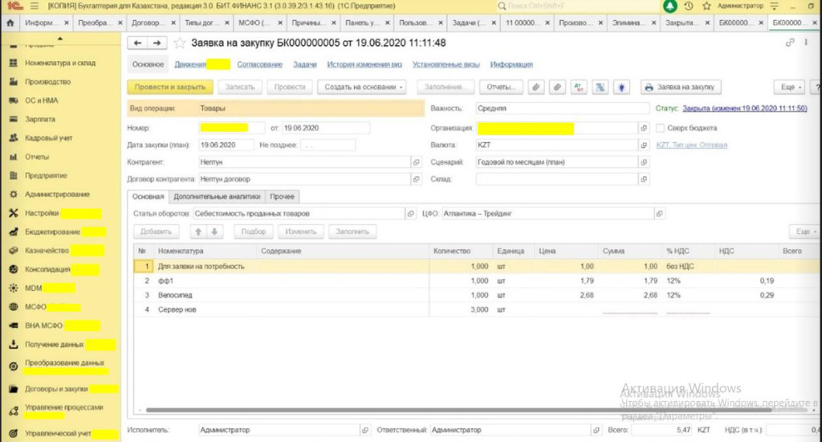
Task: Open the selector button of the Контрагент field
Action: 415,162
